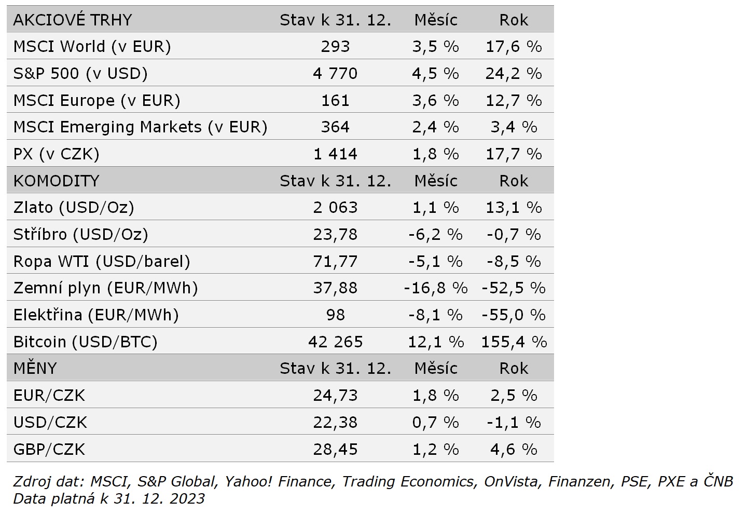Image resolution: width=746 pixels, height=514 pixels.
Task: Click the MSCI Emerging Markets row label
Action: tap(140, 127)
